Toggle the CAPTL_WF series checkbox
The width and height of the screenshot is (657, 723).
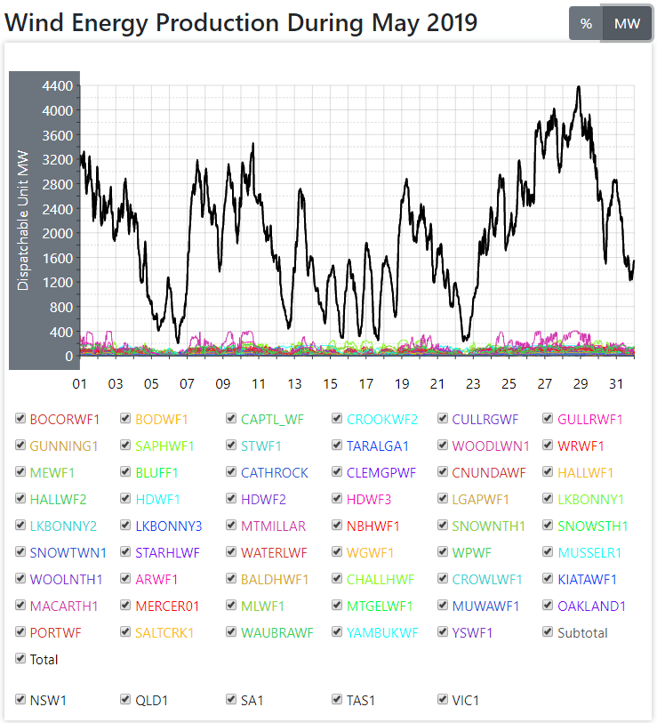point(232,419)
